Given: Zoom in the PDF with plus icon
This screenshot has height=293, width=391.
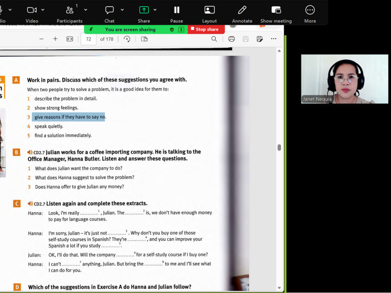Looking at the screenshot, I should click(56, 39).
